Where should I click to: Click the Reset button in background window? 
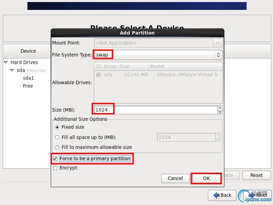pyautogui.click(x=257, y=175)
